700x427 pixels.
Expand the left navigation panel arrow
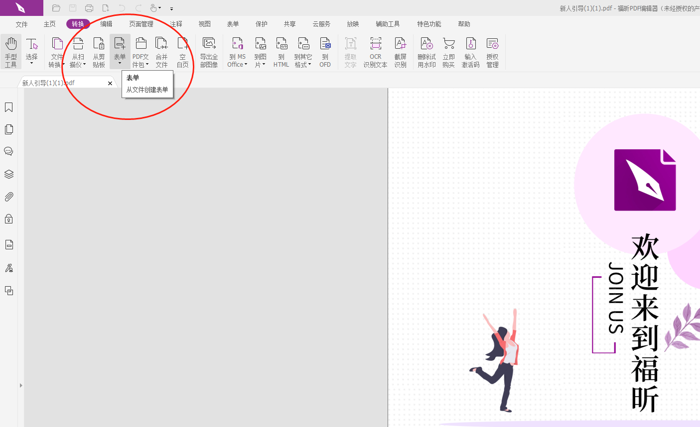click(x=20, y=385)
